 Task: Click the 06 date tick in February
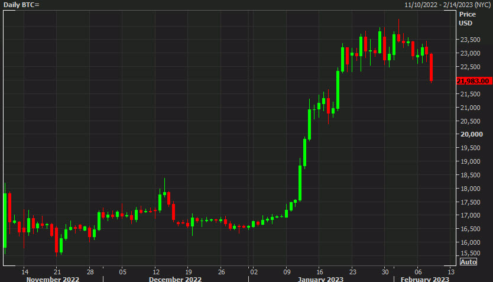click(x=418, y=272)
